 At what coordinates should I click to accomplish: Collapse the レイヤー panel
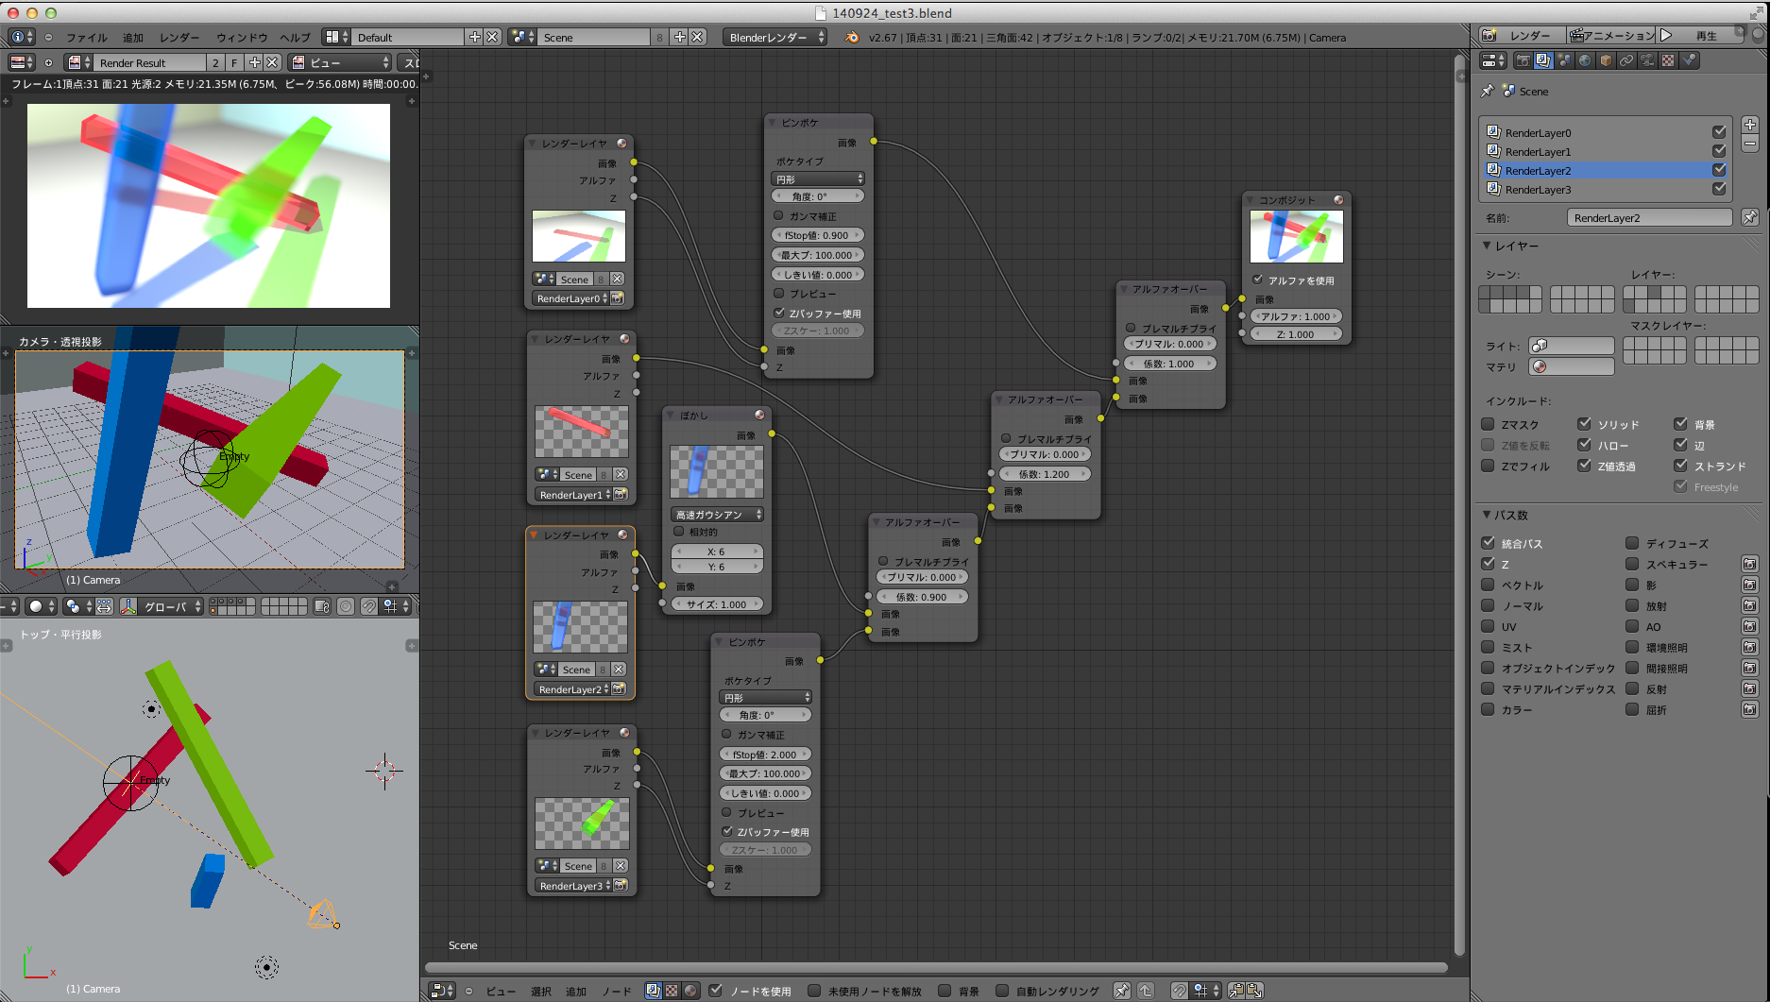click(1487, 246)
